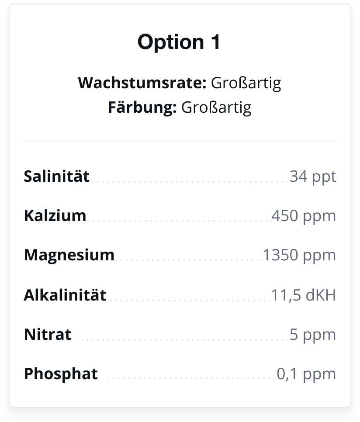Click the Phosphat label
This screenshot has height=422, width=360.
(61, 374)
